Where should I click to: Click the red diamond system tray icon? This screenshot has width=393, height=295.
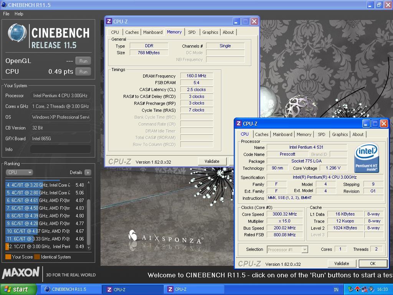[357, 289]
